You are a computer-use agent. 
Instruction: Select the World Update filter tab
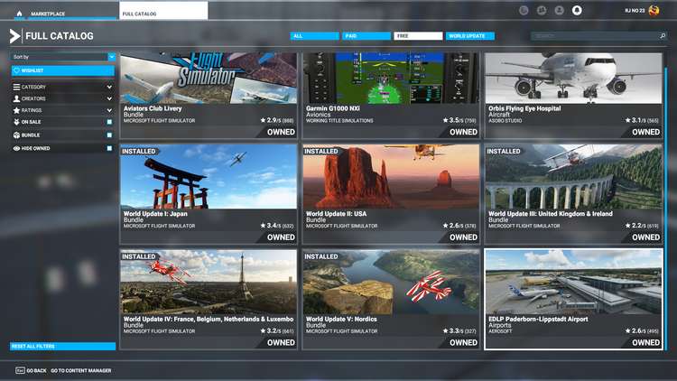pyautogui.click(x=470, y=36)
